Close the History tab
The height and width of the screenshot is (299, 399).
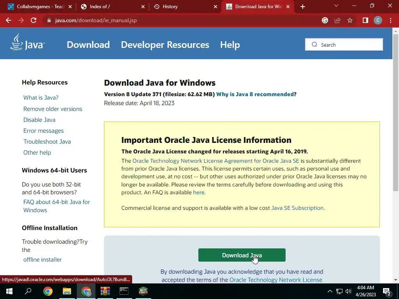pyautogui.click(x=215, y=7)
